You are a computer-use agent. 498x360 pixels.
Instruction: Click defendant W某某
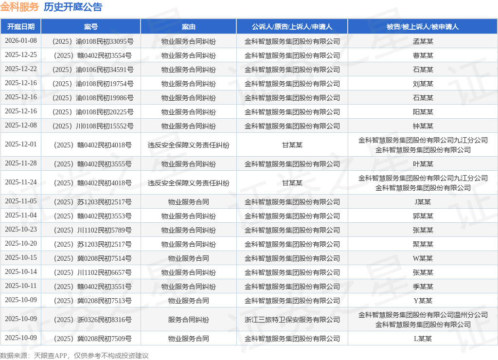pyautogui.click(x=423, y=258)
